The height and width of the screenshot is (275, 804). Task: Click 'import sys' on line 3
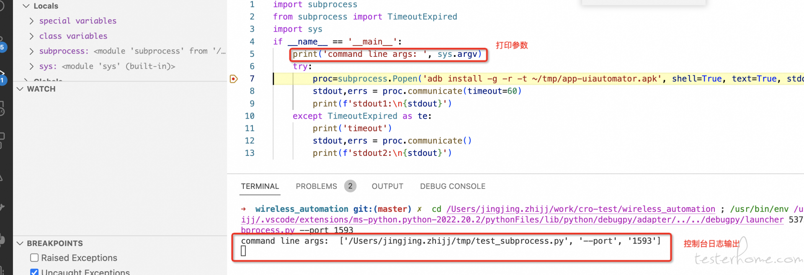298,29
